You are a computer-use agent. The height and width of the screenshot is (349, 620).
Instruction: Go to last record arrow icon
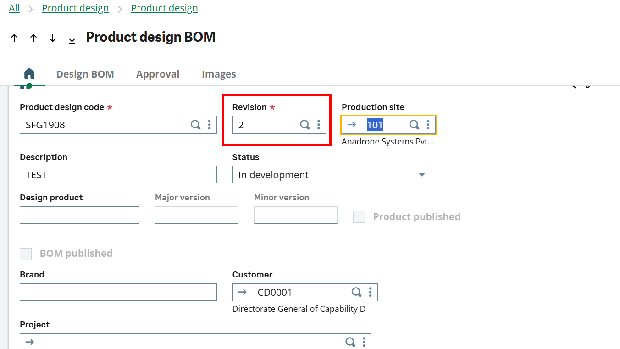(x=72, y=39)
